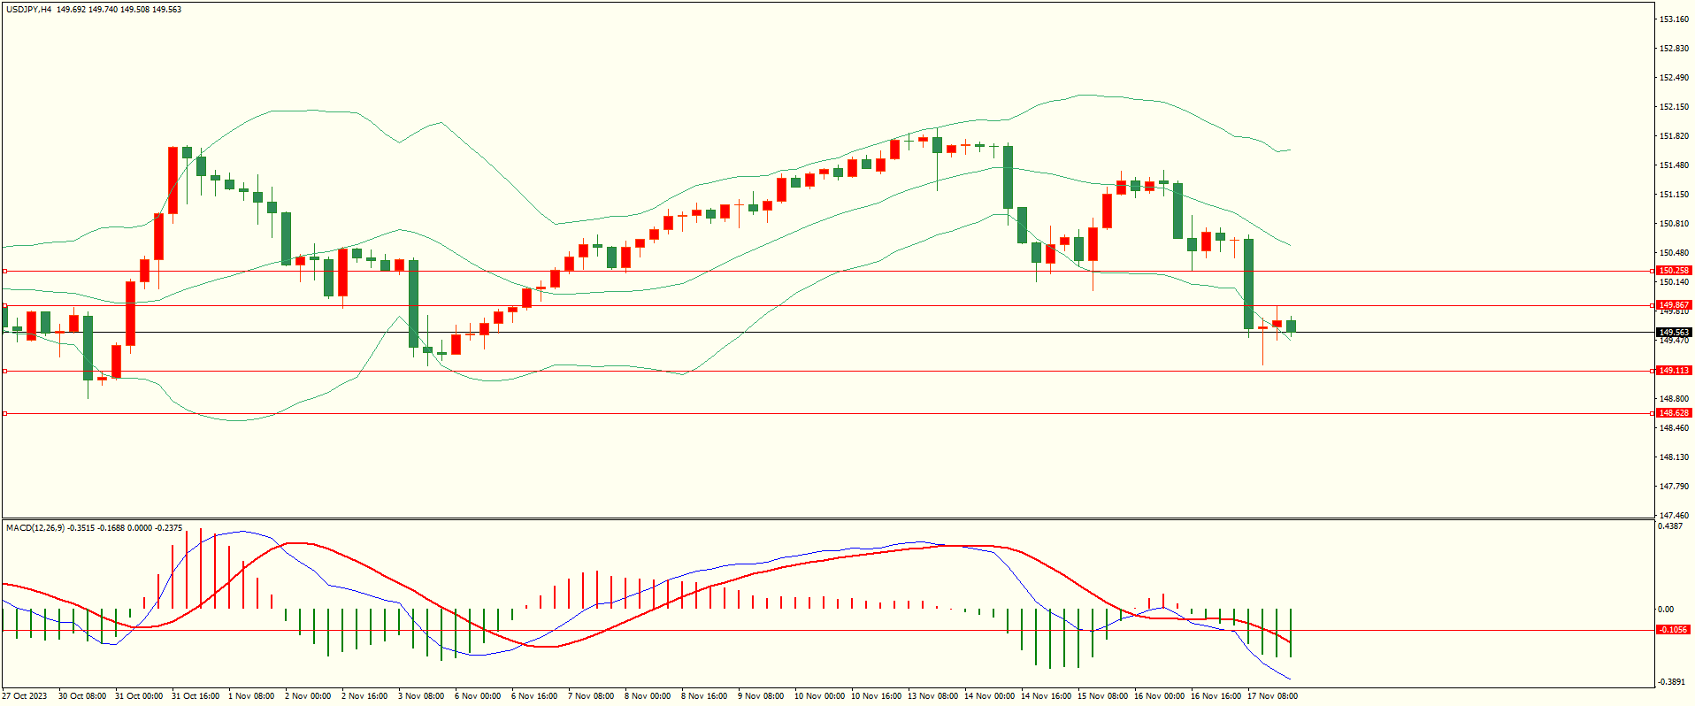Click the 27 Oct 2023 date label

click(24, 696)
